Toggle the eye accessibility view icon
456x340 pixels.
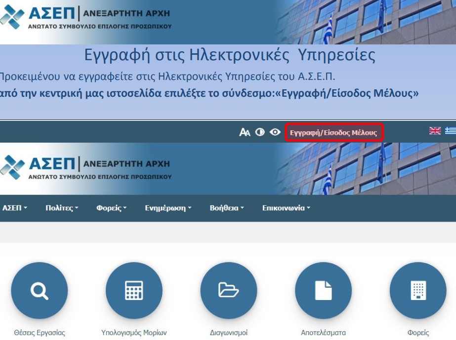point(275,132)
